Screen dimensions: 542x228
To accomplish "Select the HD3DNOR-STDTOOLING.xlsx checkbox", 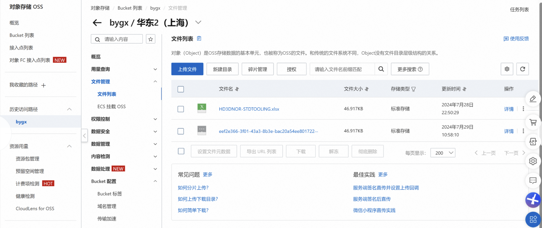I will (181, 109).
